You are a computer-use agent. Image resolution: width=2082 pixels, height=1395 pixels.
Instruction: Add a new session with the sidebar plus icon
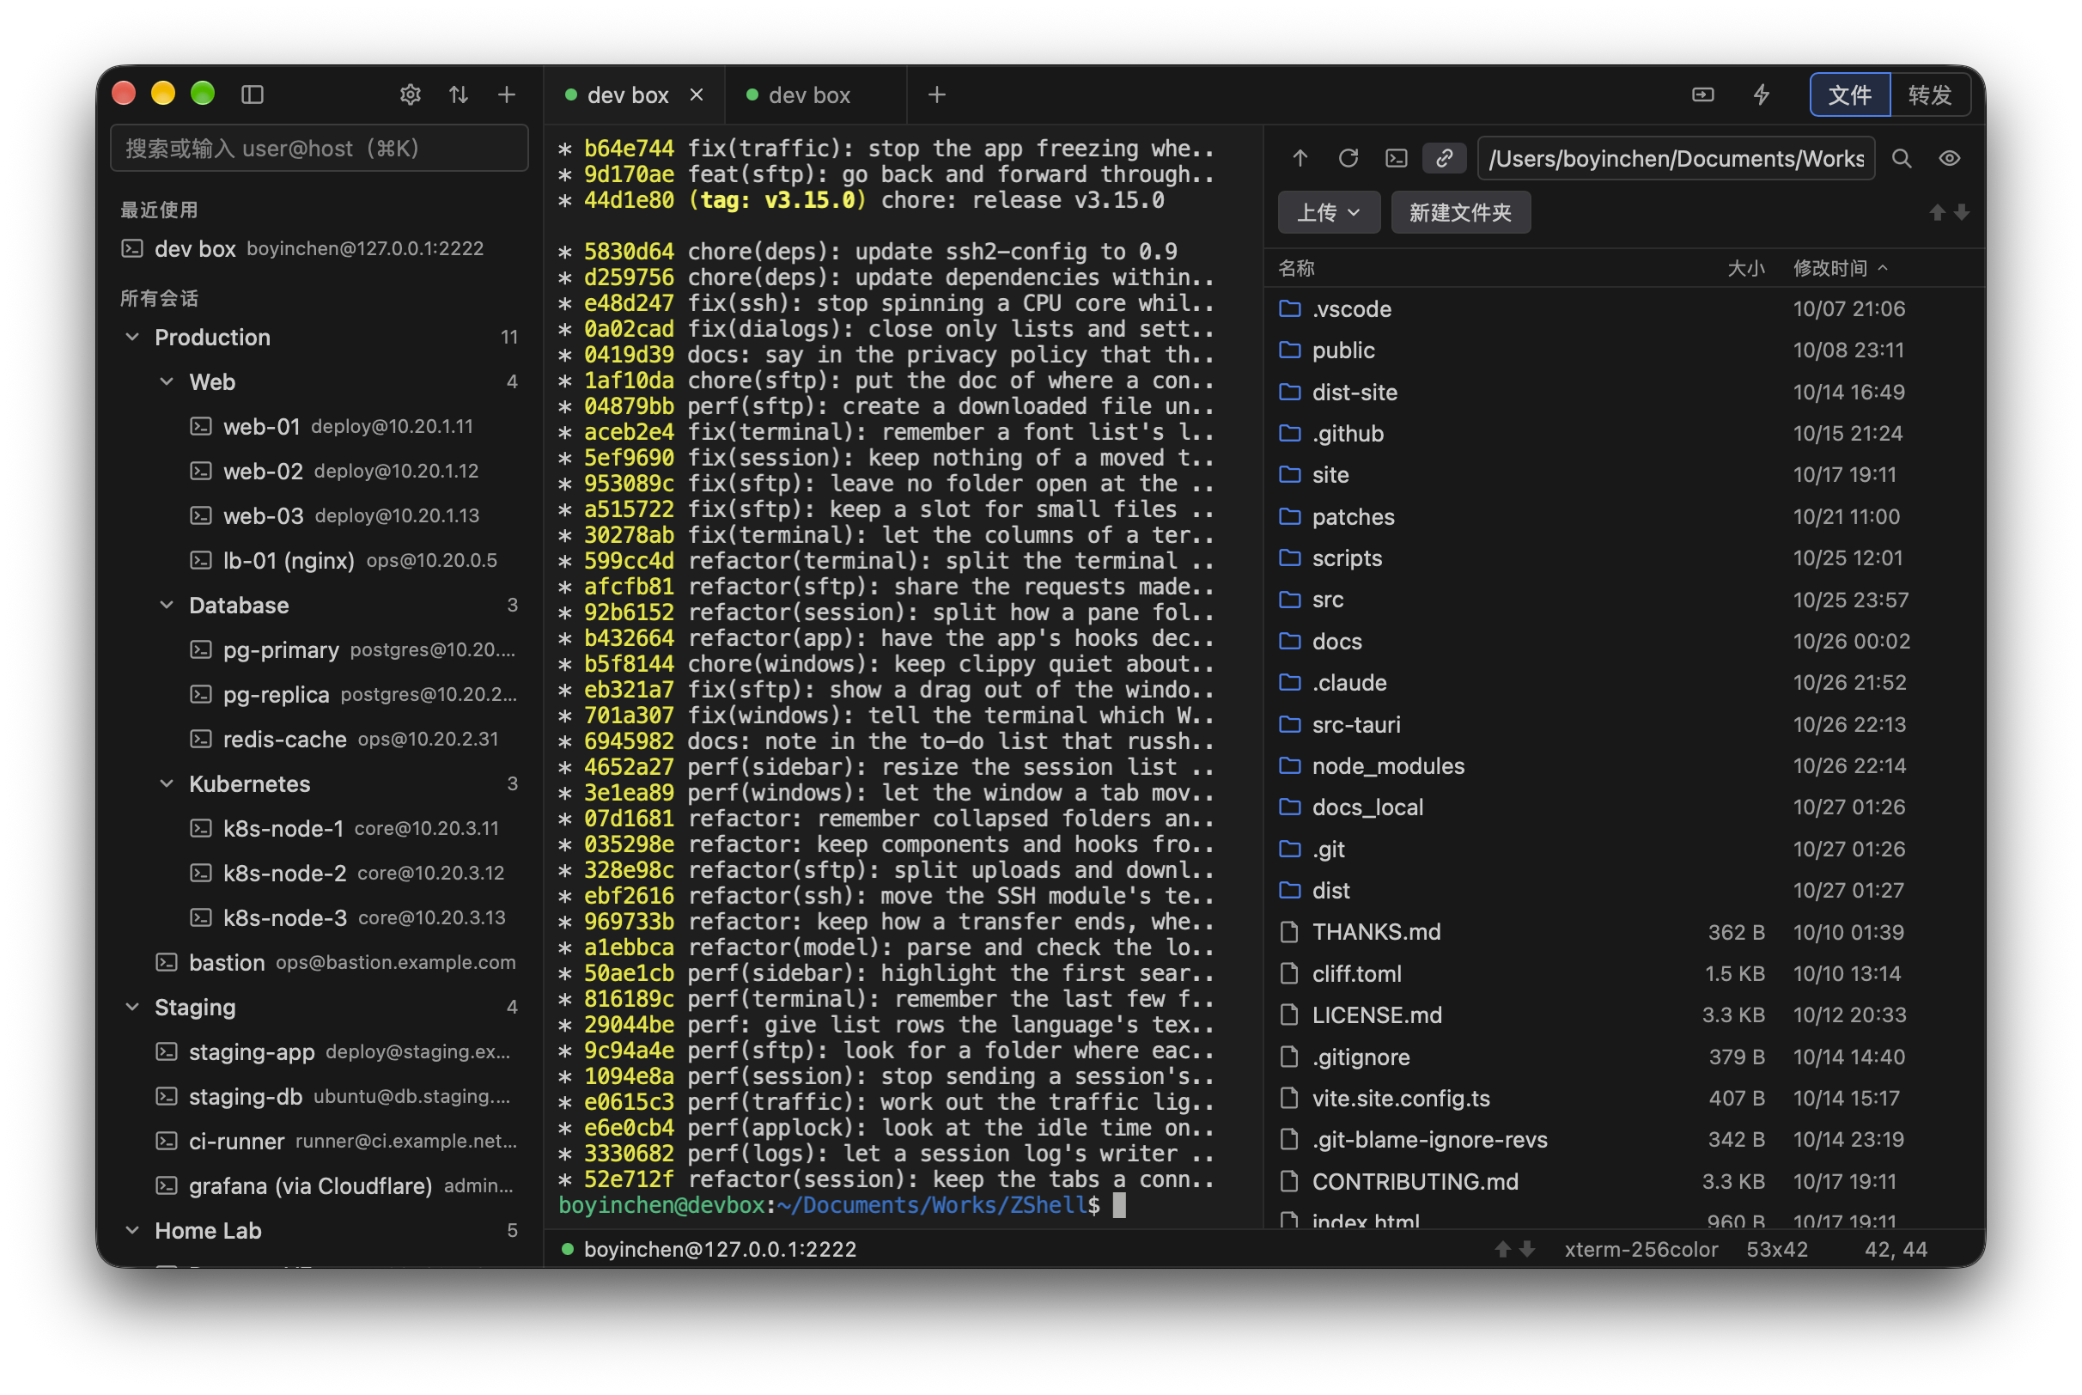pos(507,94)
